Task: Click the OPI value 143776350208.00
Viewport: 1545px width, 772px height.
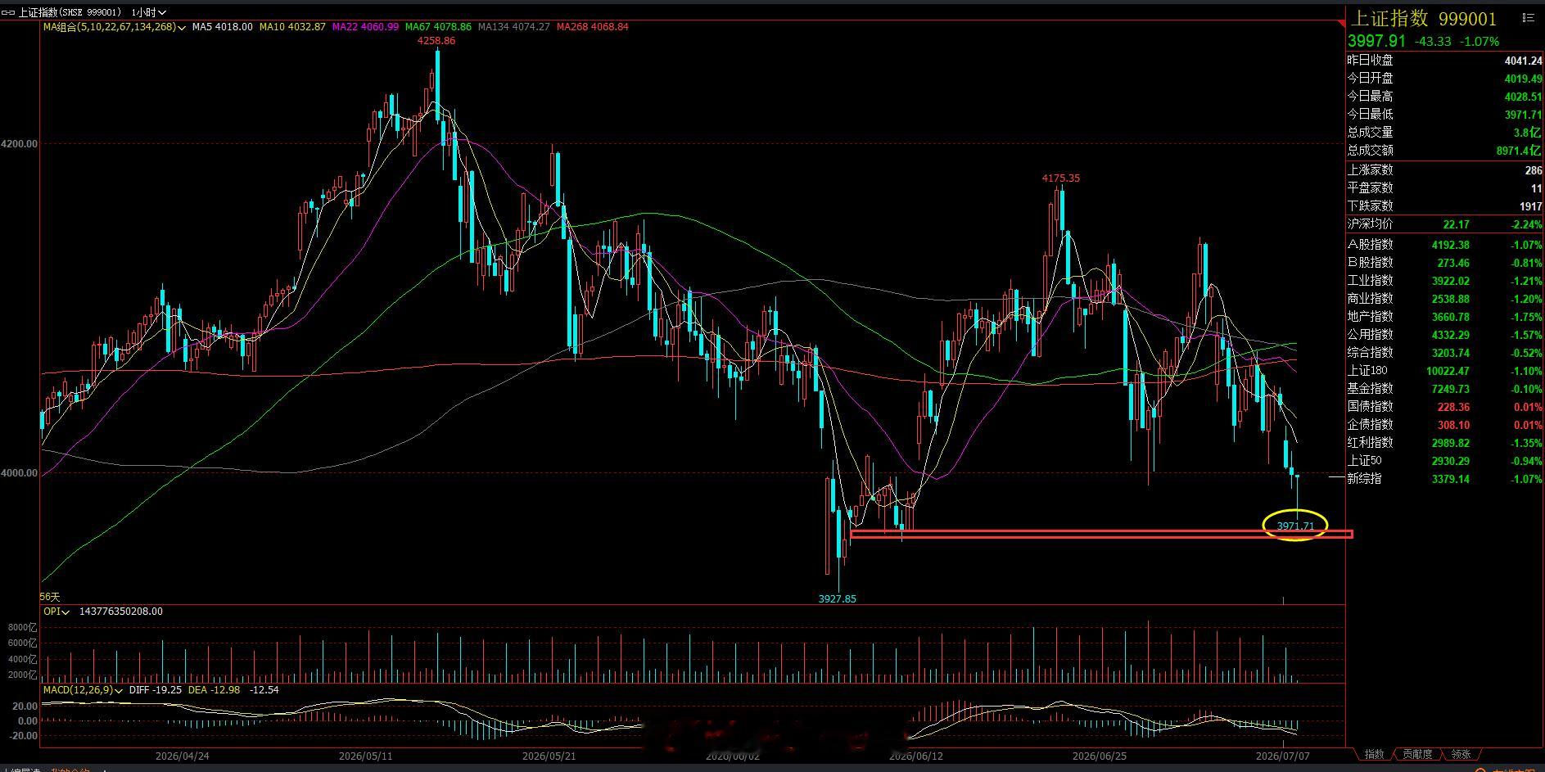Action: (x=120, y=612)
